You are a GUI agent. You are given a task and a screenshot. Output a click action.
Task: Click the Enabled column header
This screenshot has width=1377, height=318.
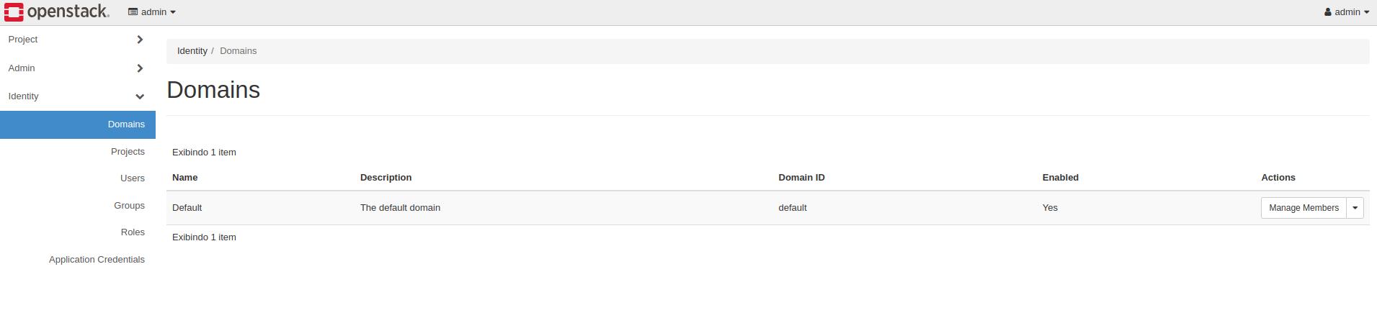point(1060,178)
